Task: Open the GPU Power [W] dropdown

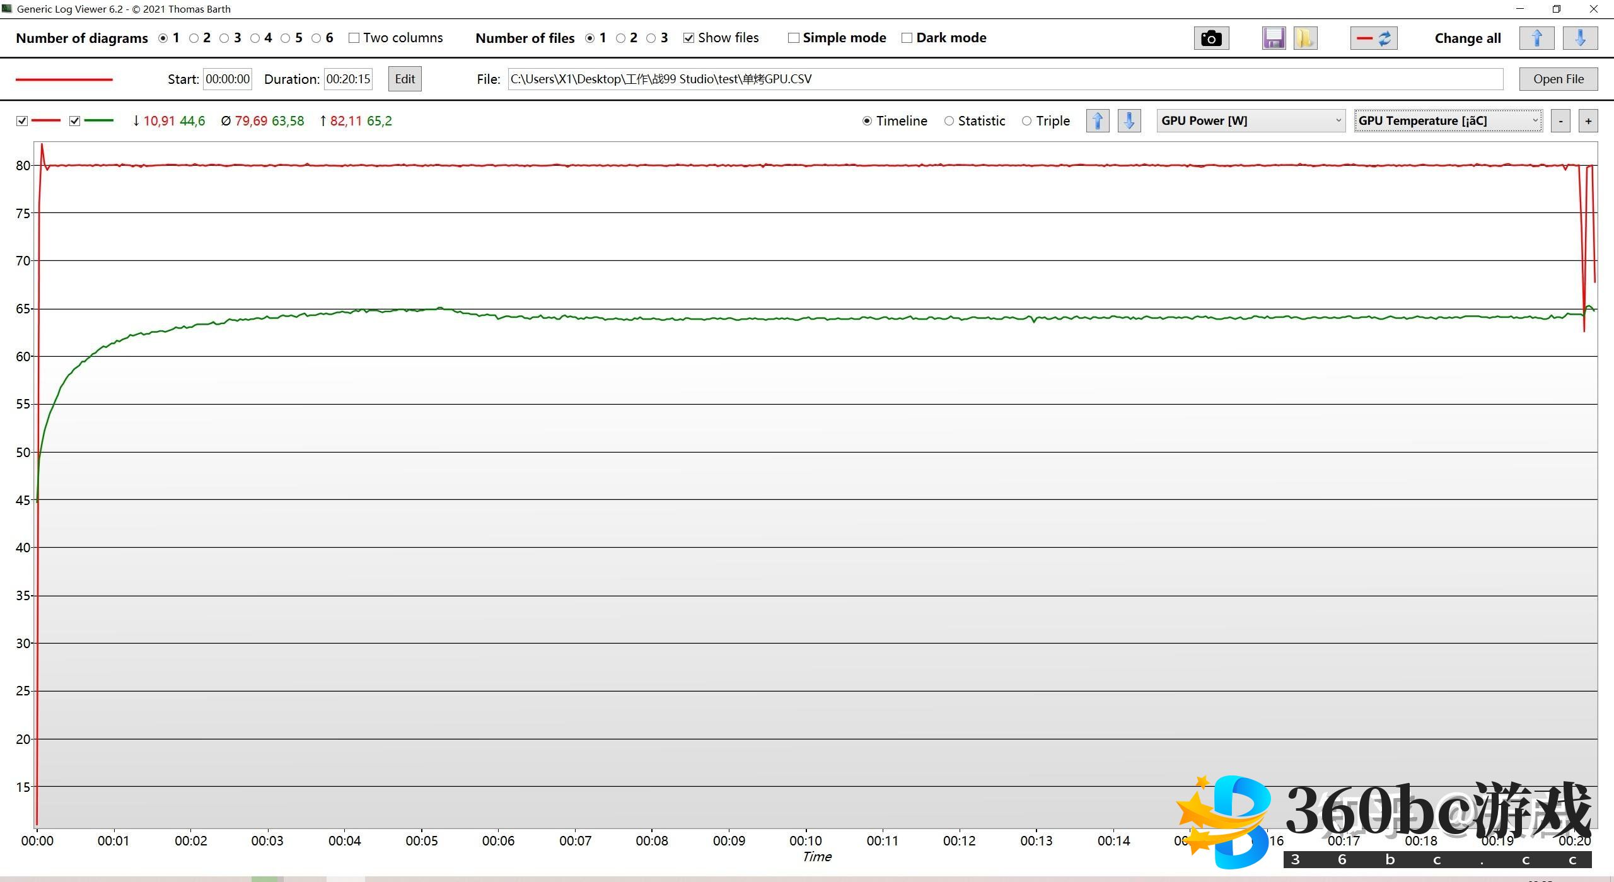Action: [x=1251, y=120]
